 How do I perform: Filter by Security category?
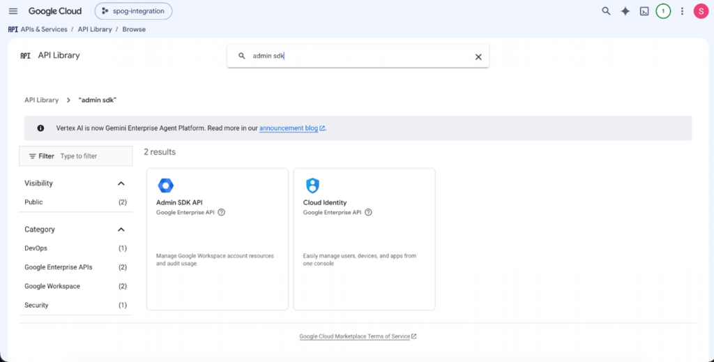[x=75, y=305]
